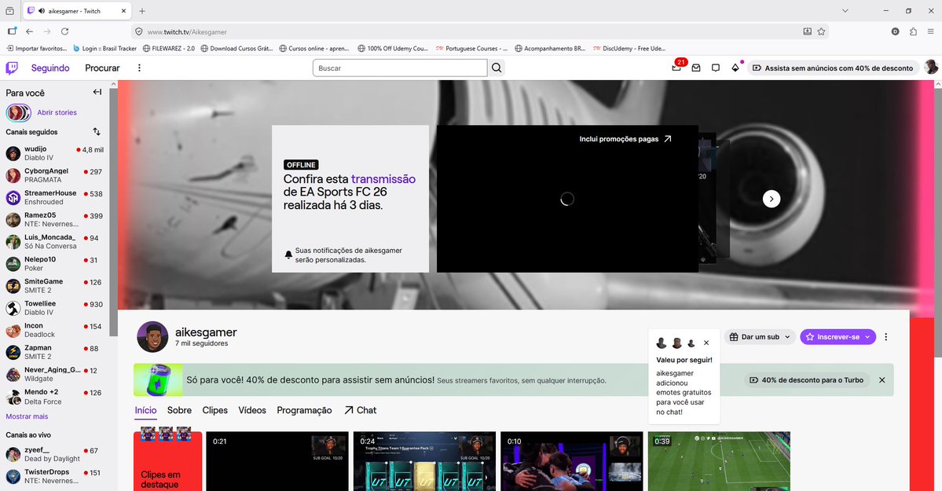The height and width of the screenshot is (491, 942).
Task: Collapse the Para você sidebar
Action: (x=97, y=92)
